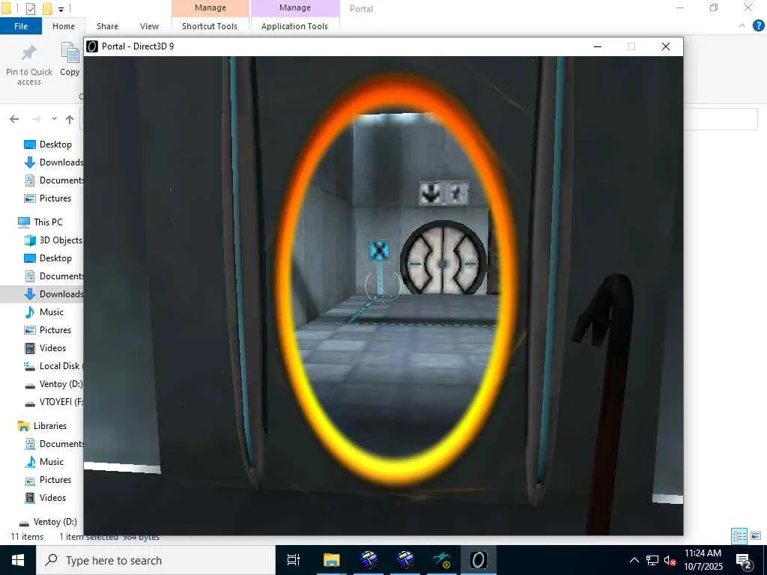767x575 pixels.
Task: Open the Share ribbon tab
Action: [x=107, y=26]
